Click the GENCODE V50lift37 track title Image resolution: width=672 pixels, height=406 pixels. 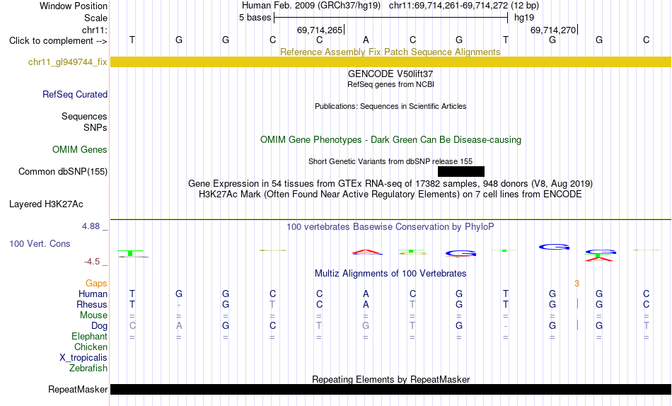click(390, 74)
